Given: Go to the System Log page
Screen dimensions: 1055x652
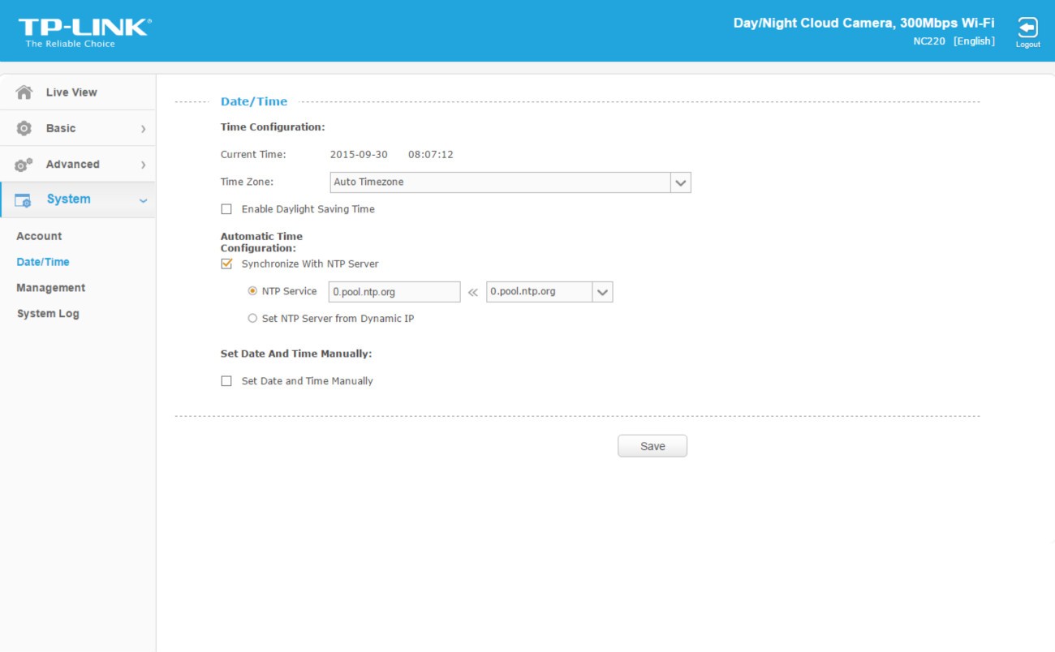Looking at the screenshot, I should pos(48,314).
